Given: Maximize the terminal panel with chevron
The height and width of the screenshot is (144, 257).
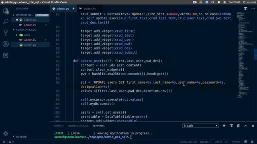Looking at the screenshot, I should tap(245, 126).
